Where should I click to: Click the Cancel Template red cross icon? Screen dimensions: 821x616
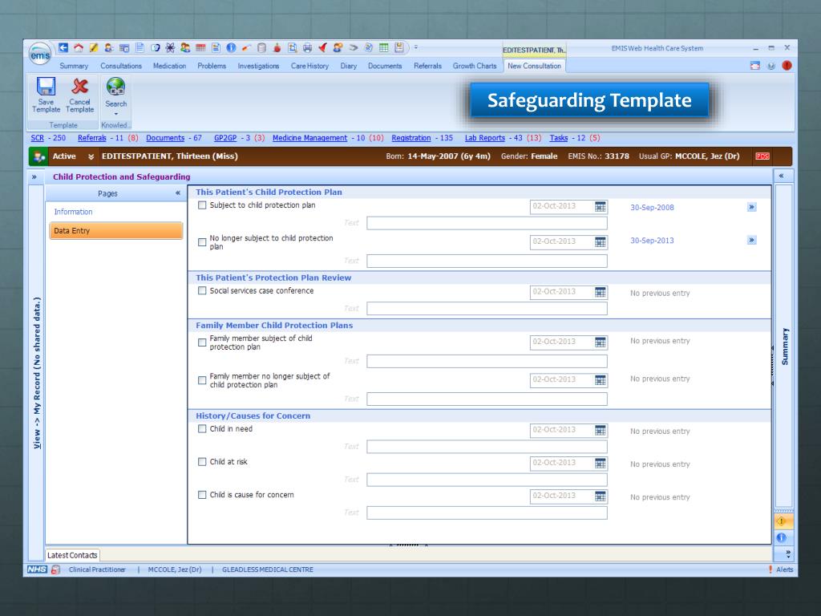click(x=79, y=87)
